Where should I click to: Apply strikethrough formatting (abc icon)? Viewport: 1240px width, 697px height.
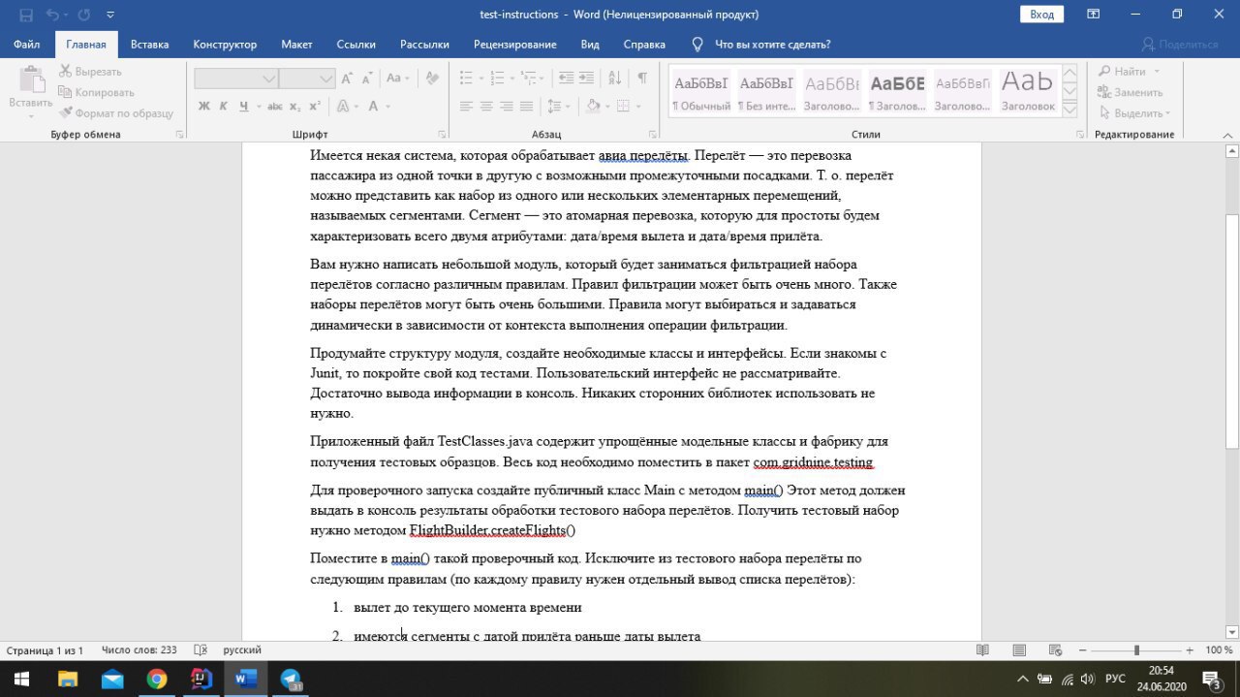(275, 107)
